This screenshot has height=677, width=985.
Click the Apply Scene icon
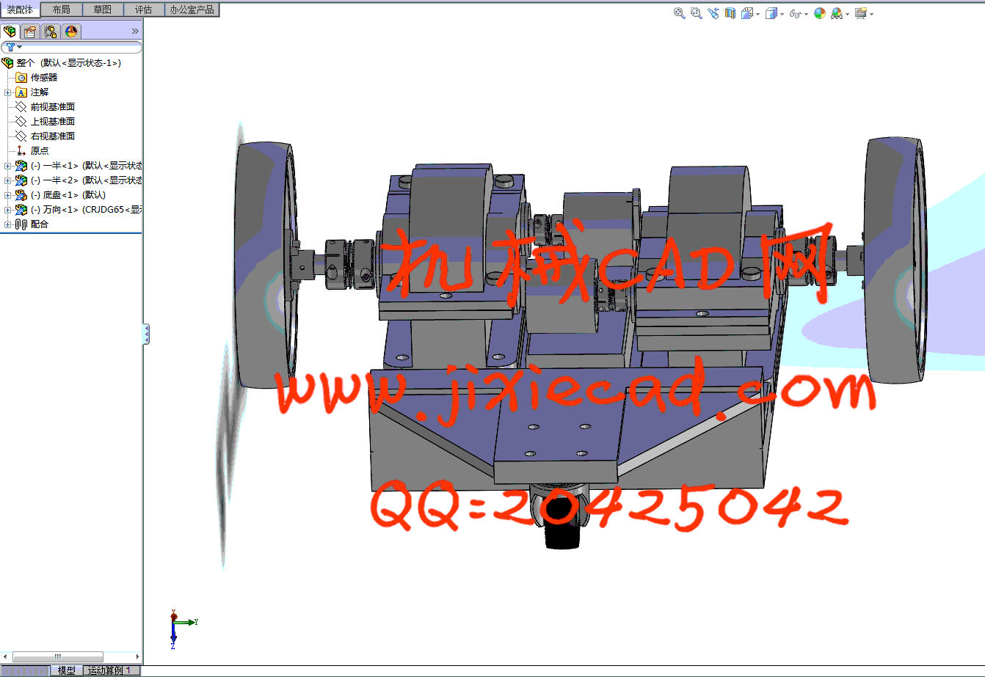click(837, 13)
